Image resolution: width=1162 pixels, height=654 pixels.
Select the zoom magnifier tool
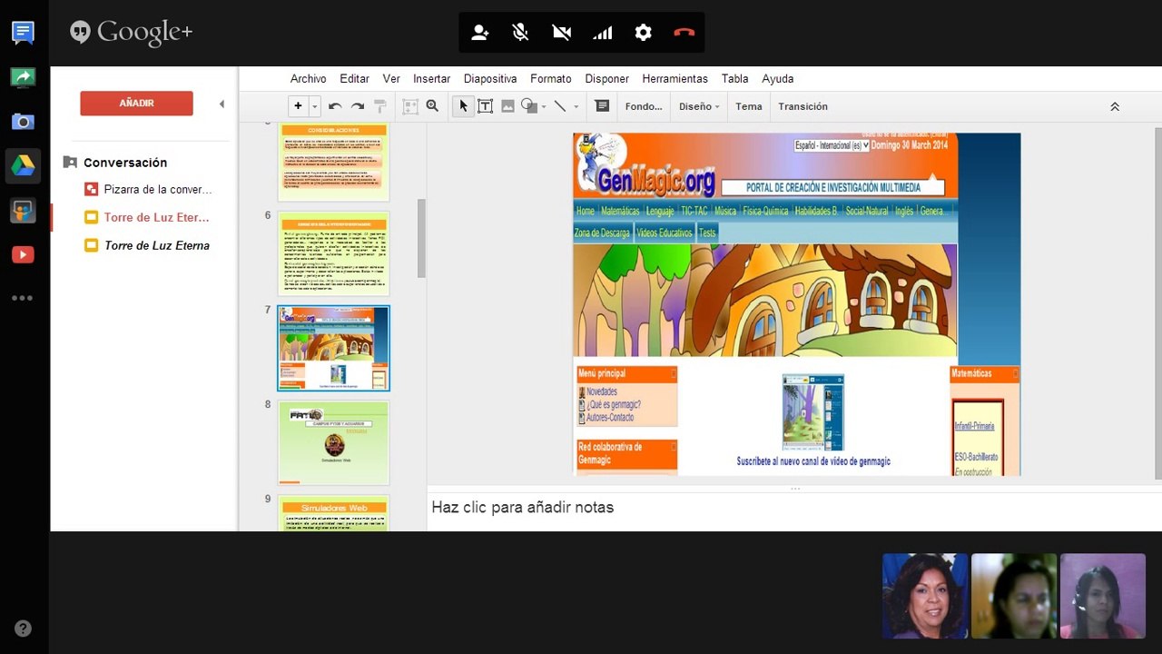[x=433, y=106]
